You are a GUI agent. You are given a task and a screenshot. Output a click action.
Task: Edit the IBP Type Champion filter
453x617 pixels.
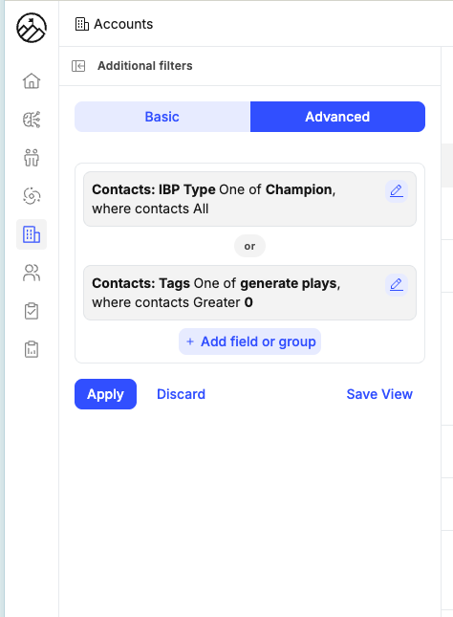pyautogui.click(x=397, y=191)
